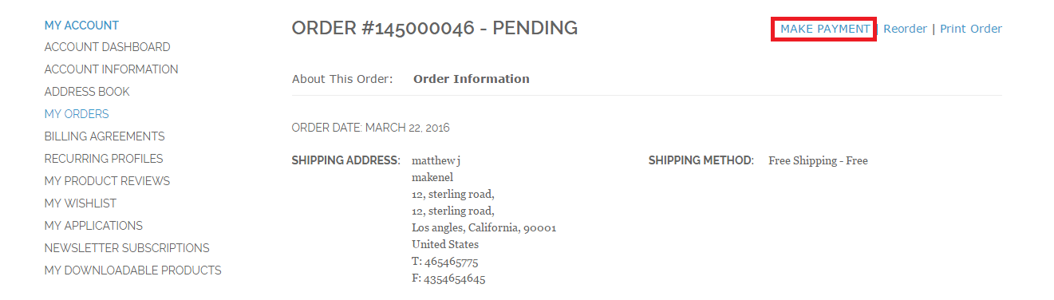Manage Newsletter Subscriptions

[x=127, y=248]
